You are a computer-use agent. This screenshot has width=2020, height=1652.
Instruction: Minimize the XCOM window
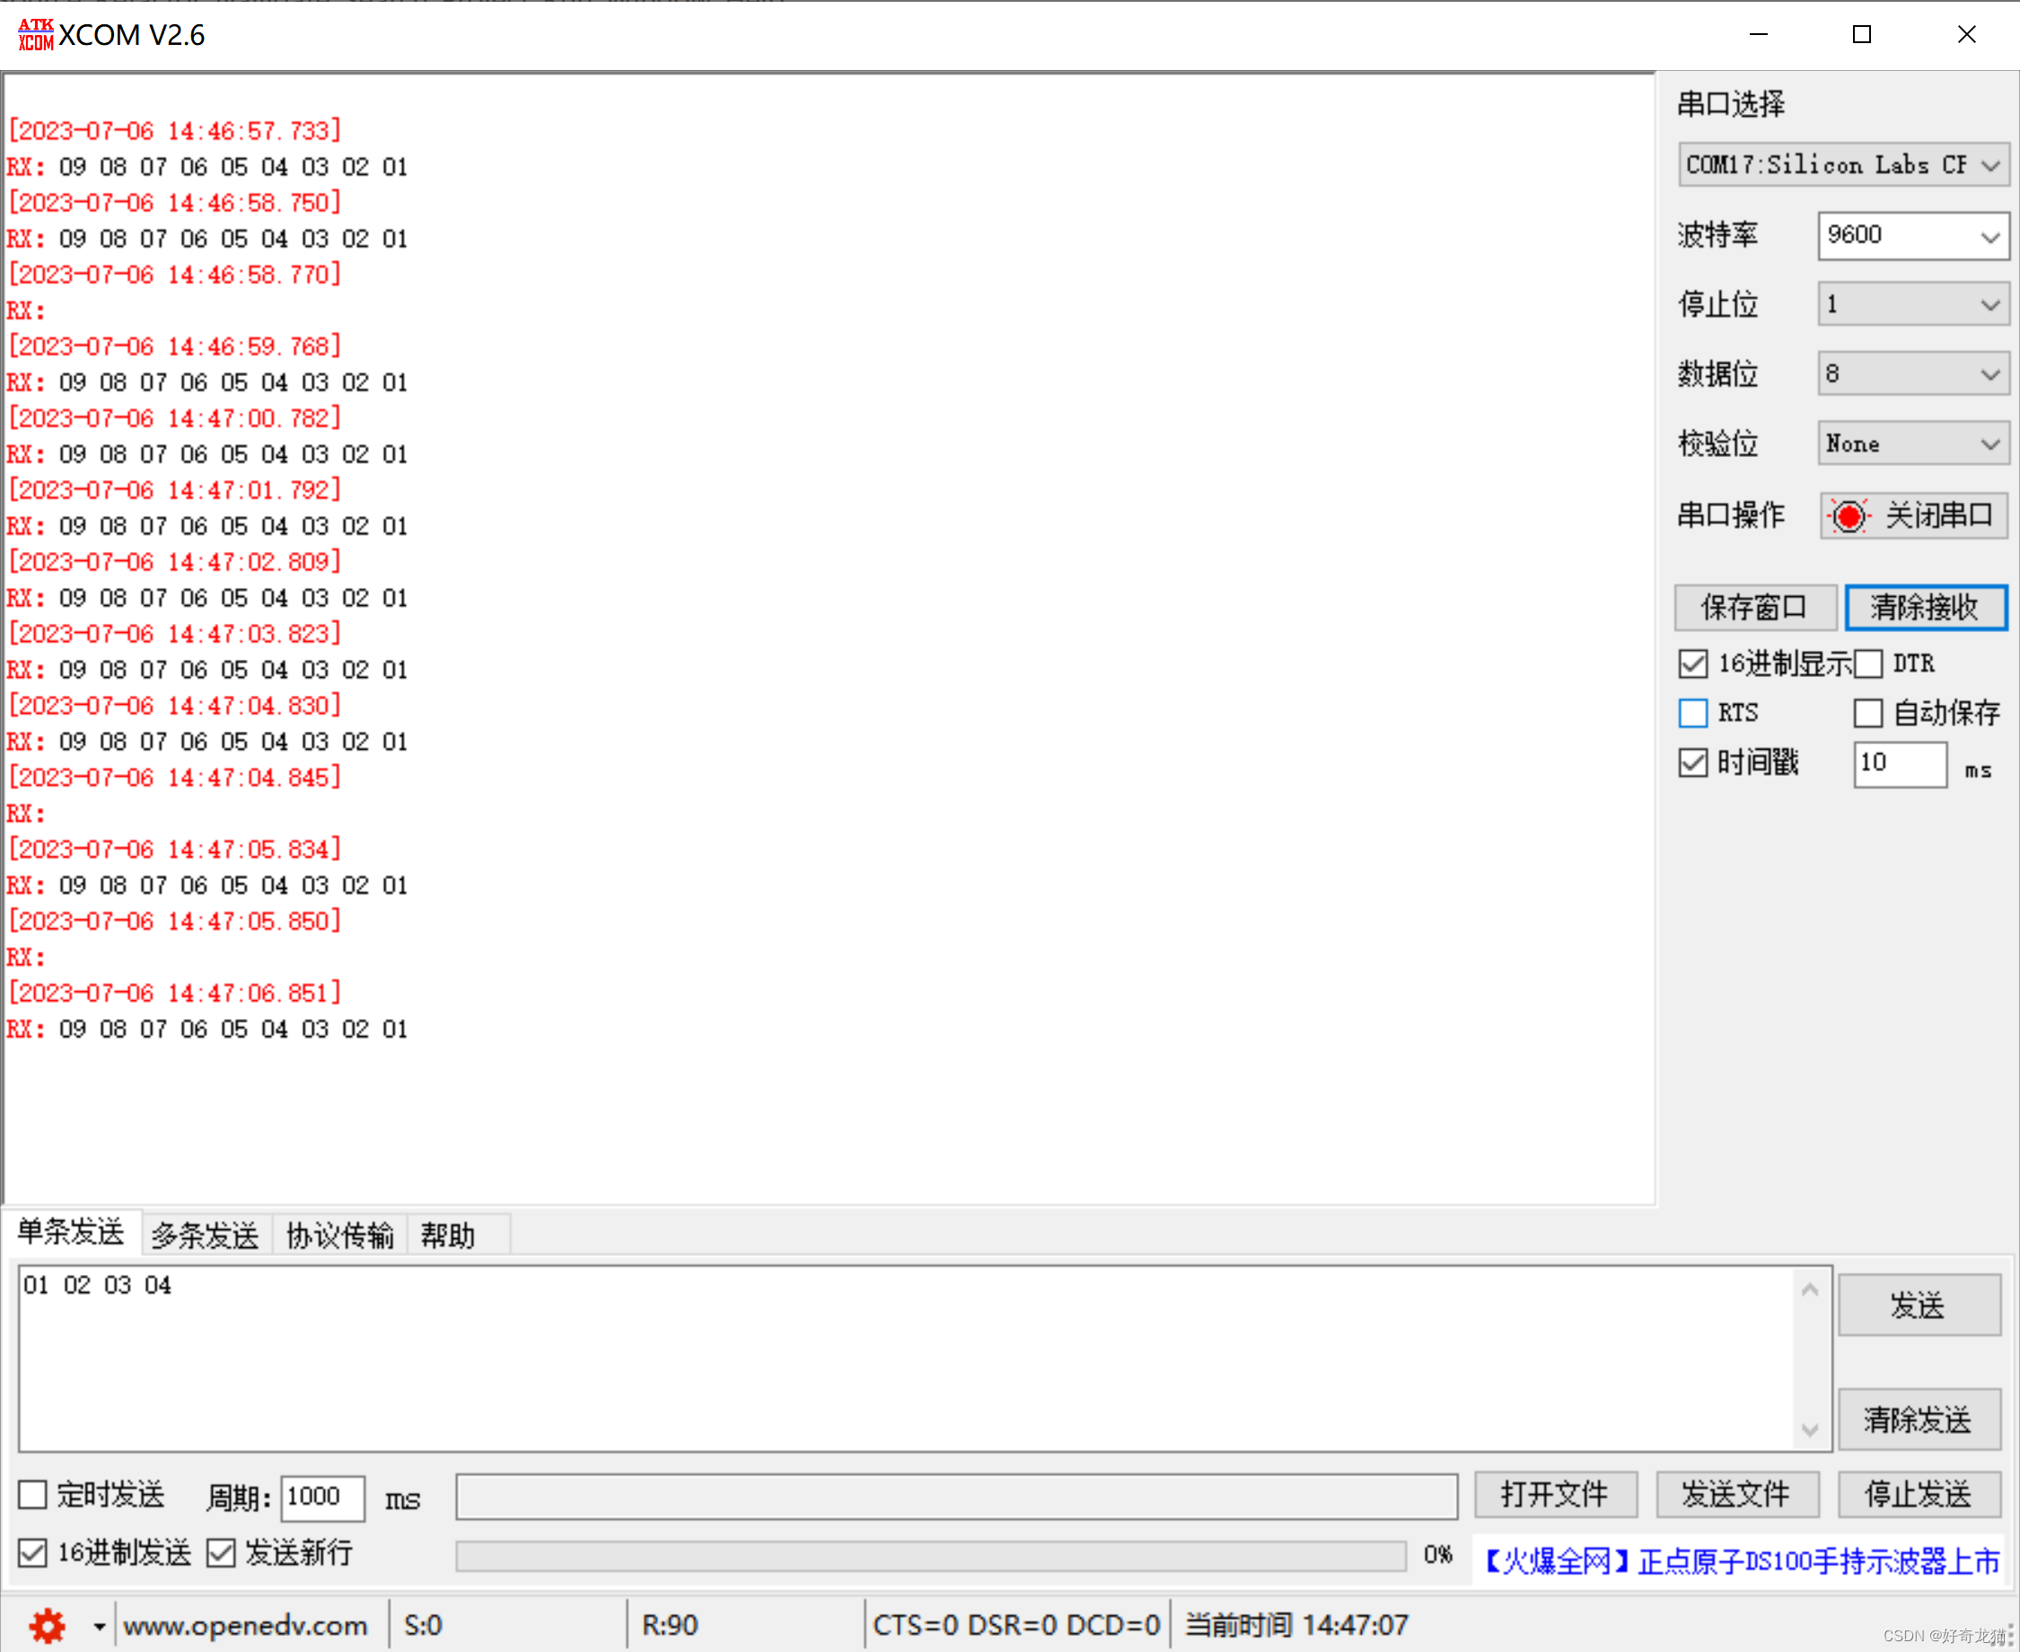1759,34
